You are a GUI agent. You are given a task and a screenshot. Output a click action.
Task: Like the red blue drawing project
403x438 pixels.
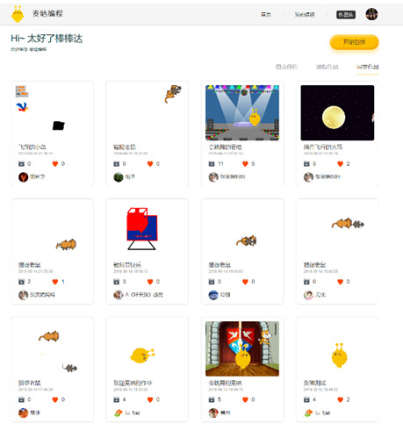[x=150, y=282]
